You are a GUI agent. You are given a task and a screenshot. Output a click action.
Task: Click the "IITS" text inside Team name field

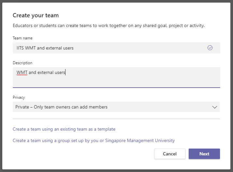[x=20, y=48]
